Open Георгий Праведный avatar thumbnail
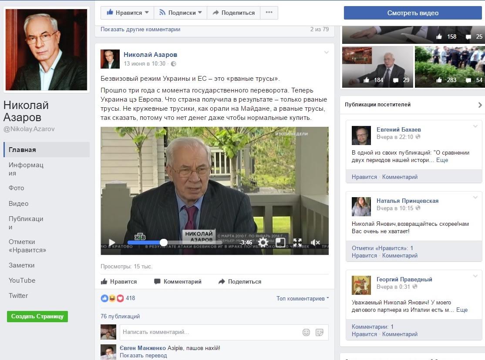 tap(361, 285)
